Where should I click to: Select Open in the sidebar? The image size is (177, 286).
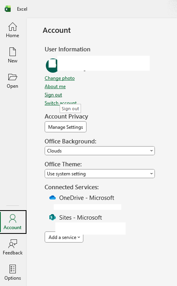point(12,81)
